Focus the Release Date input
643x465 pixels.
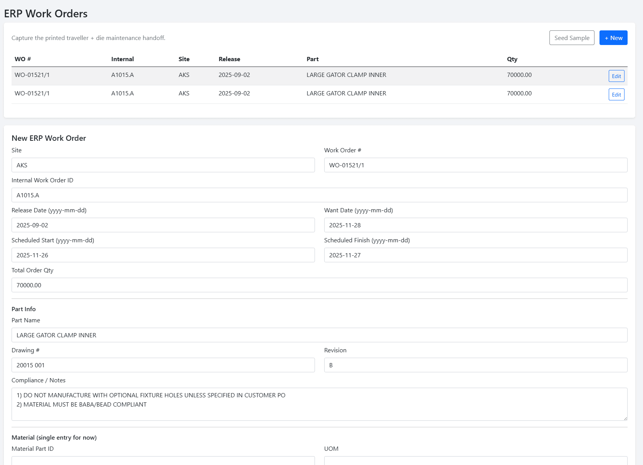163,225
